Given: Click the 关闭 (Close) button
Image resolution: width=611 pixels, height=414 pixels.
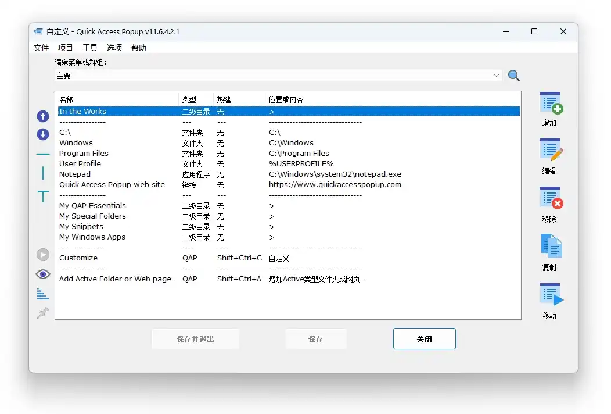Looking at the screenshot, I should pyautogui.click(x=424, y=339).
